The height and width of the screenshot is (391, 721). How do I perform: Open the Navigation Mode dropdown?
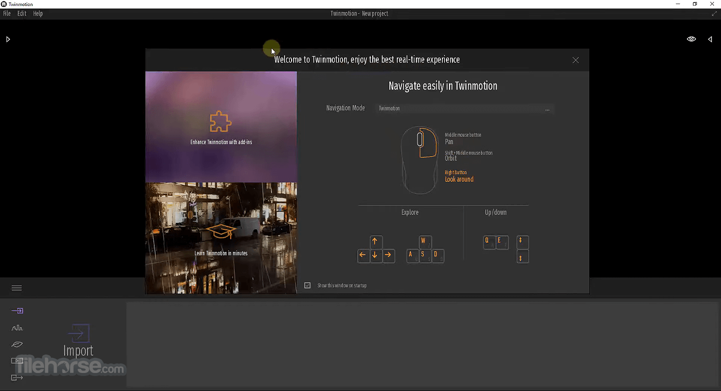click(x=464, y=108)
